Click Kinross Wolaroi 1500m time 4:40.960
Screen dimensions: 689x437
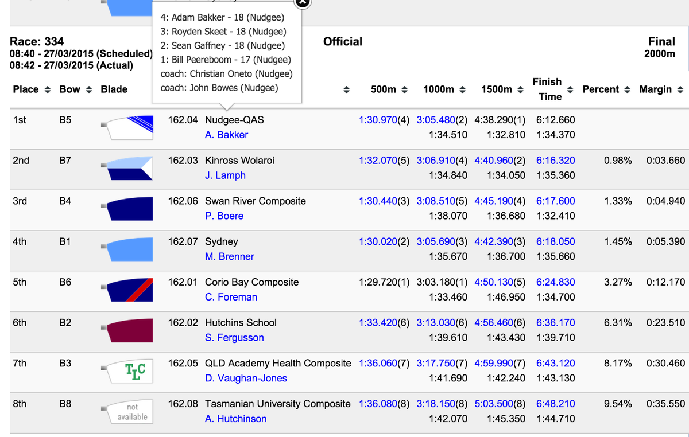[494, 161]
